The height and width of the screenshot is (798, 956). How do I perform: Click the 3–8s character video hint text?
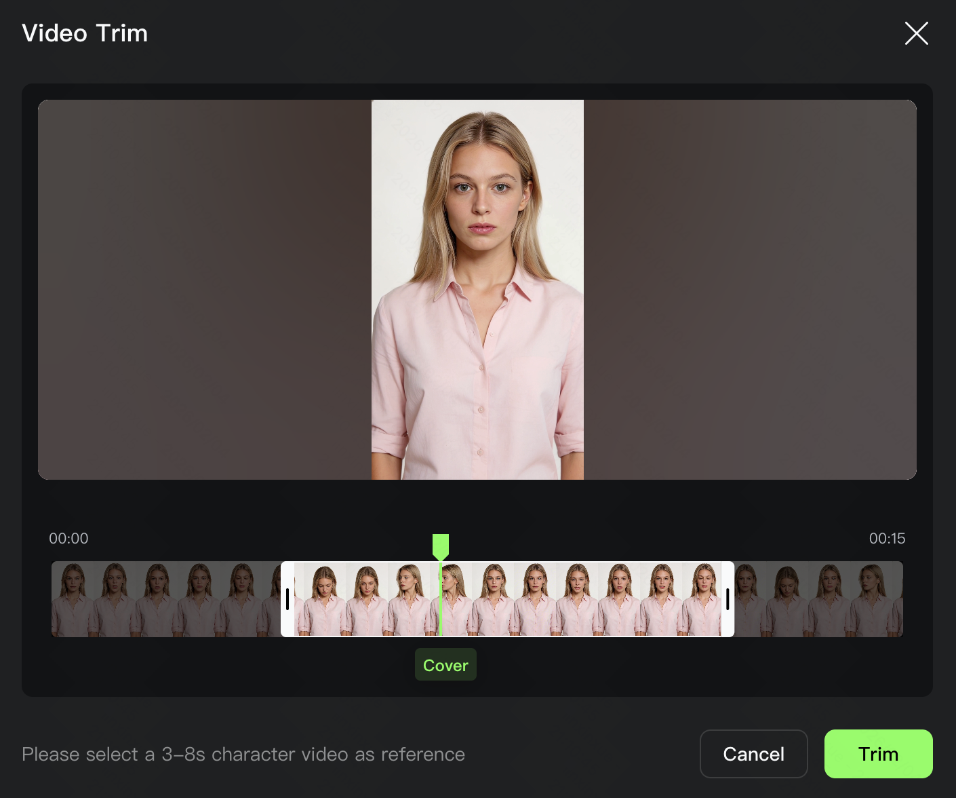[243, 755]
